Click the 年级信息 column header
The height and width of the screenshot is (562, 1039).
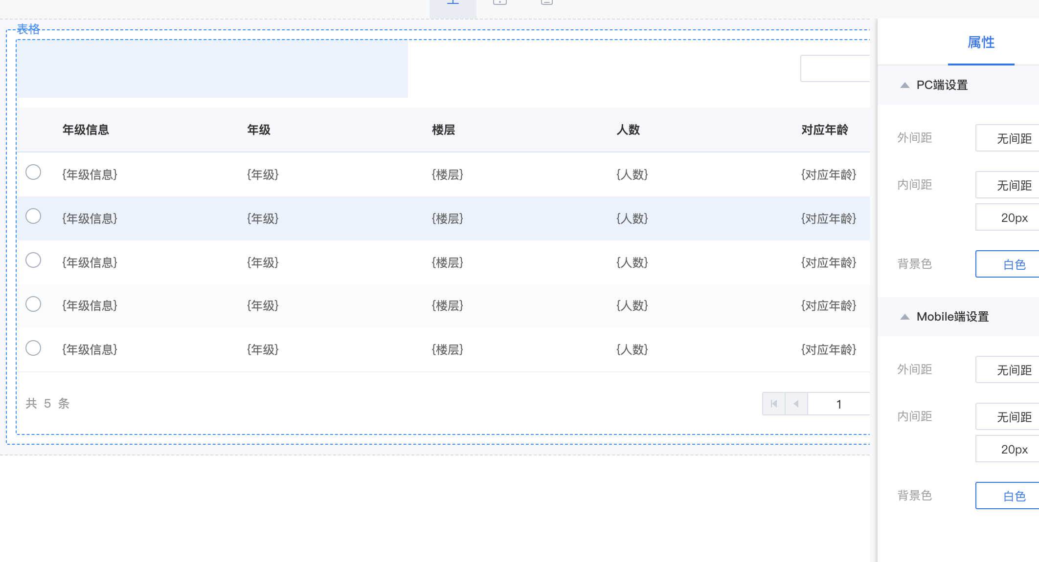[x=86, y=130]
